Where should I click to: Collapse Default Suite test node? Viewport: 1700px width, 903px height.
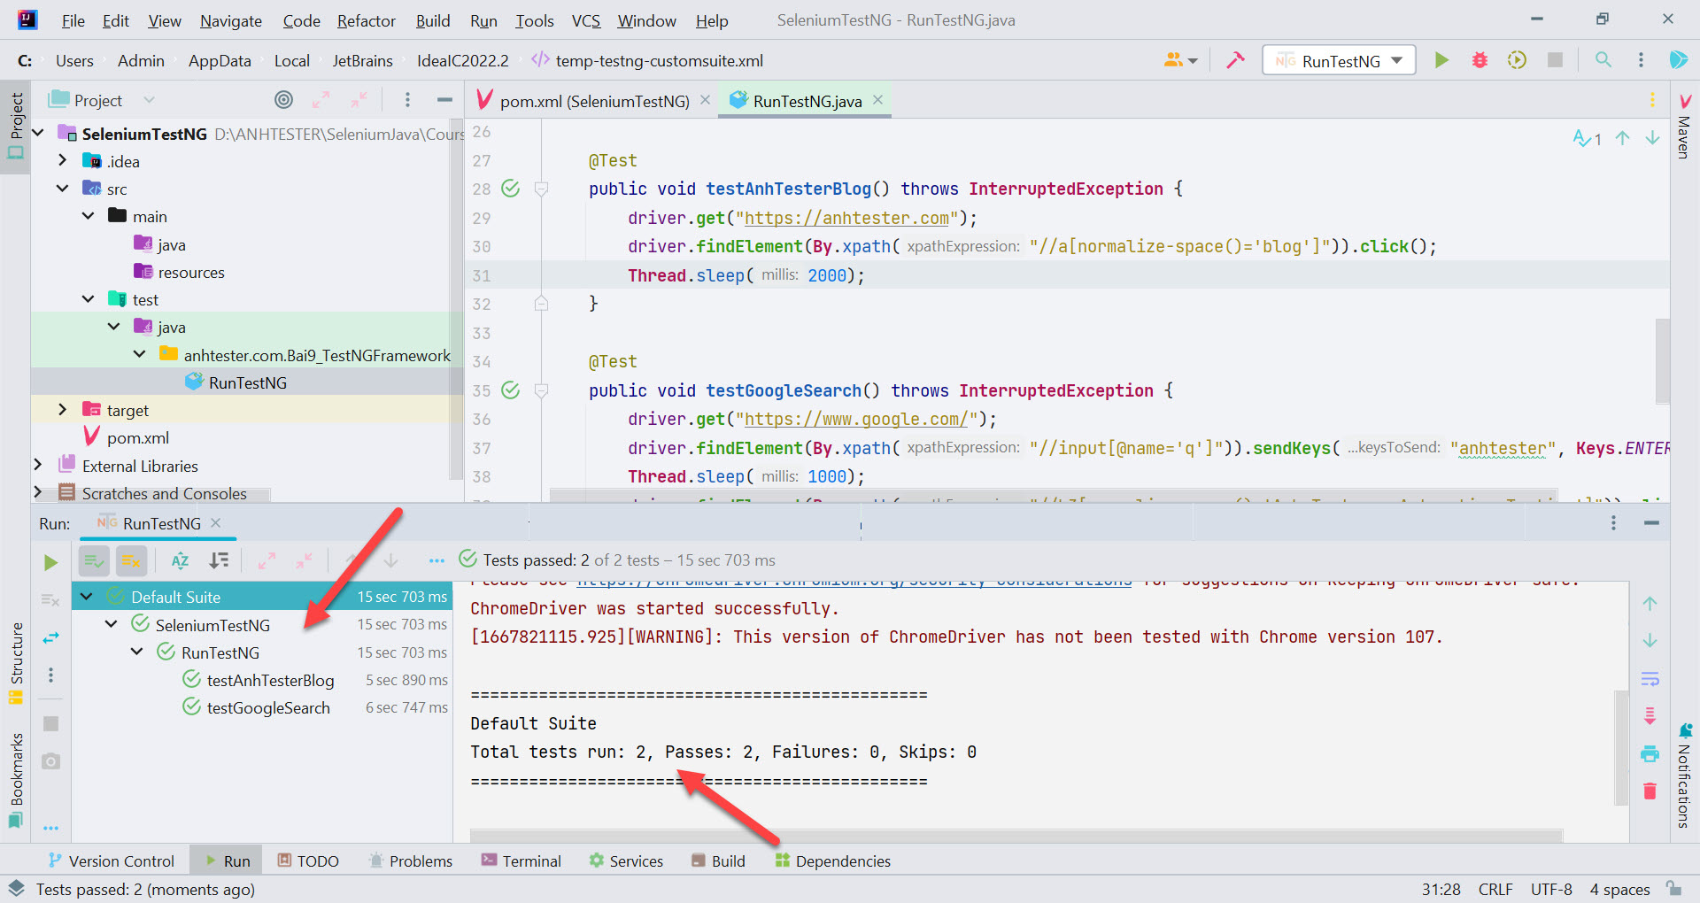(86, 596)
